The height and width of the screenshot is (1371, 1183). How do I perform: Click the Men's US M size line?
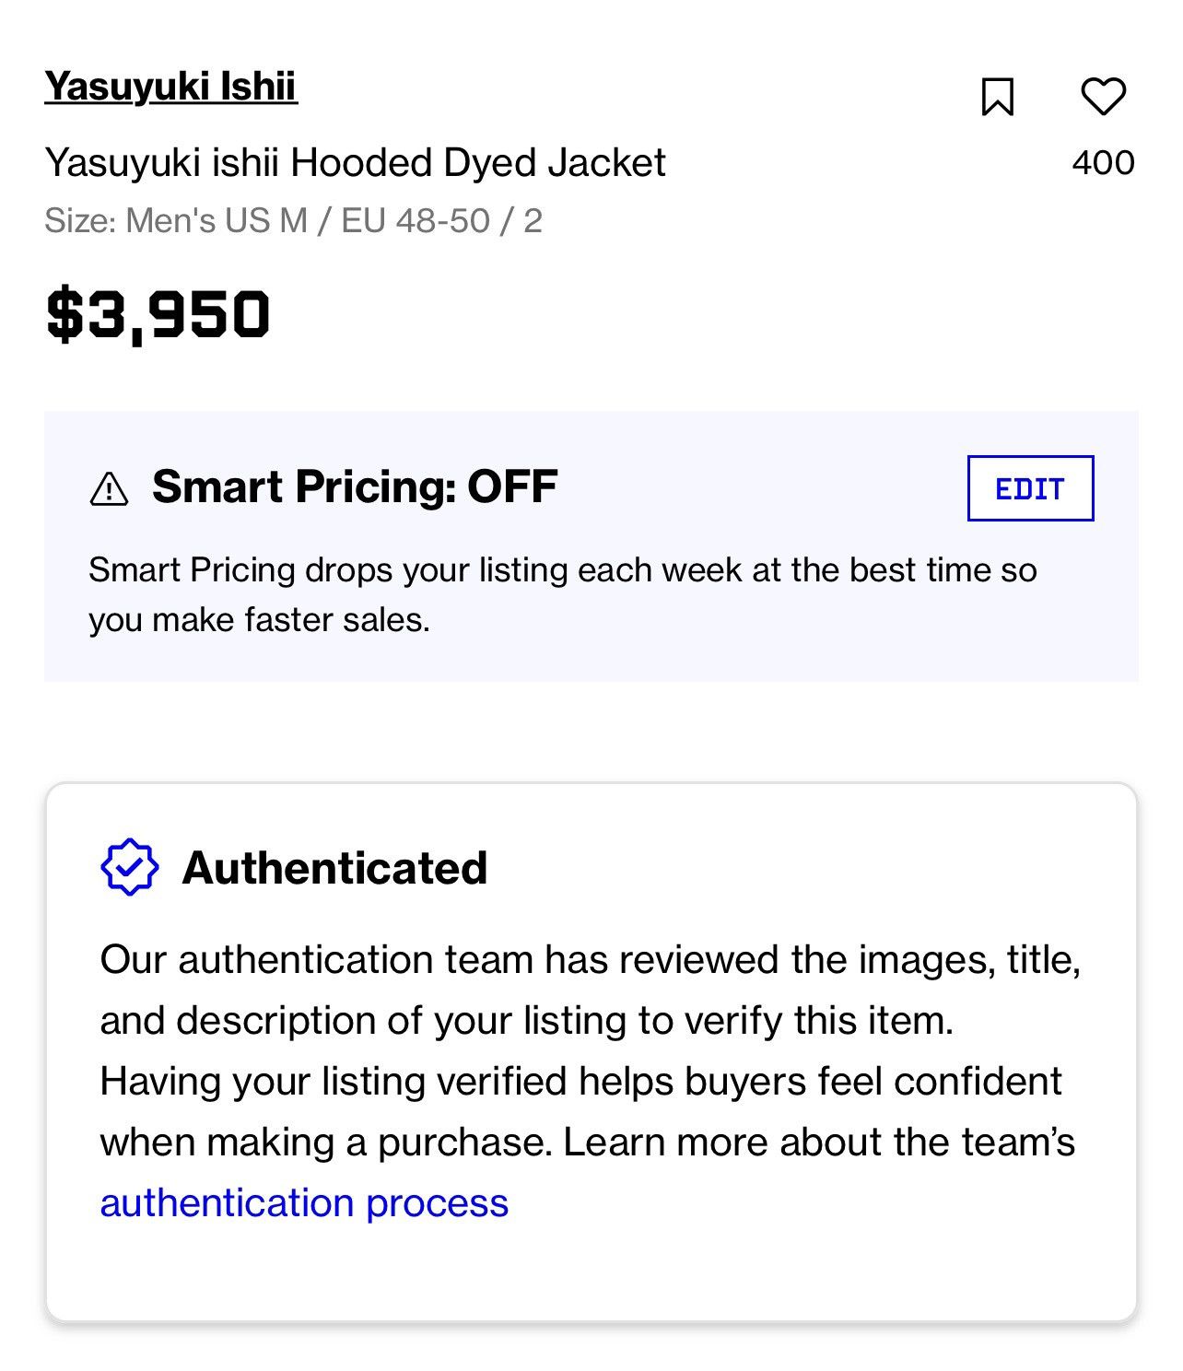(293, 221)
